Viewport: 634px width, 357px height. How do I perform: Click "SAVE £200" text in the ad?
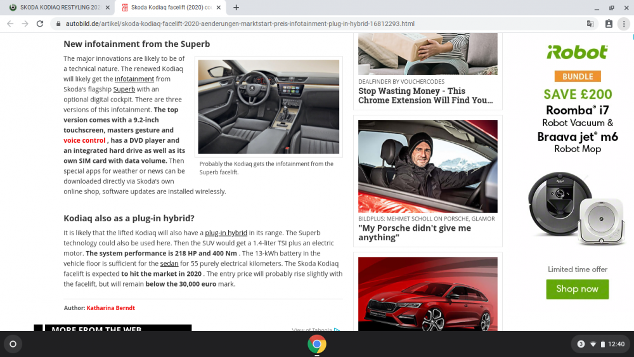(x=578, y=94)
